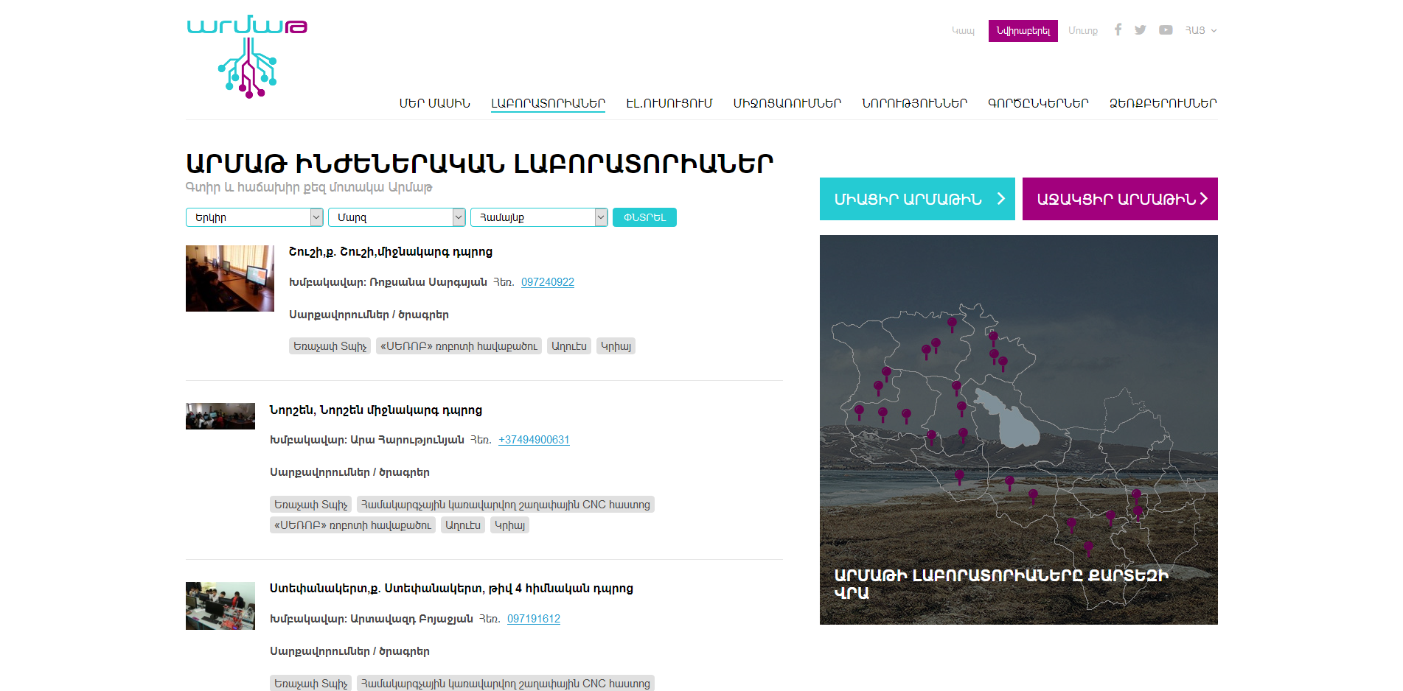Go to ԼԱԲՈՐԱՏՈՐԻԱՆԵՐ menu item
This screenshot has width=1403, height=691.
[549, 103]
